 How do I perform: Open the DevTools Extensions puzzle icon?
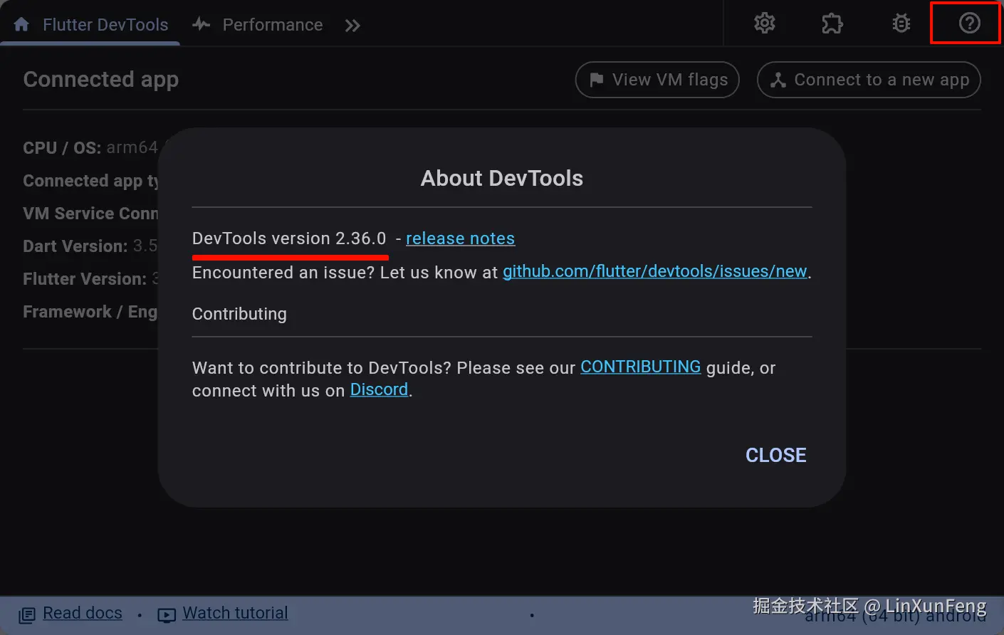pos(832,23)
